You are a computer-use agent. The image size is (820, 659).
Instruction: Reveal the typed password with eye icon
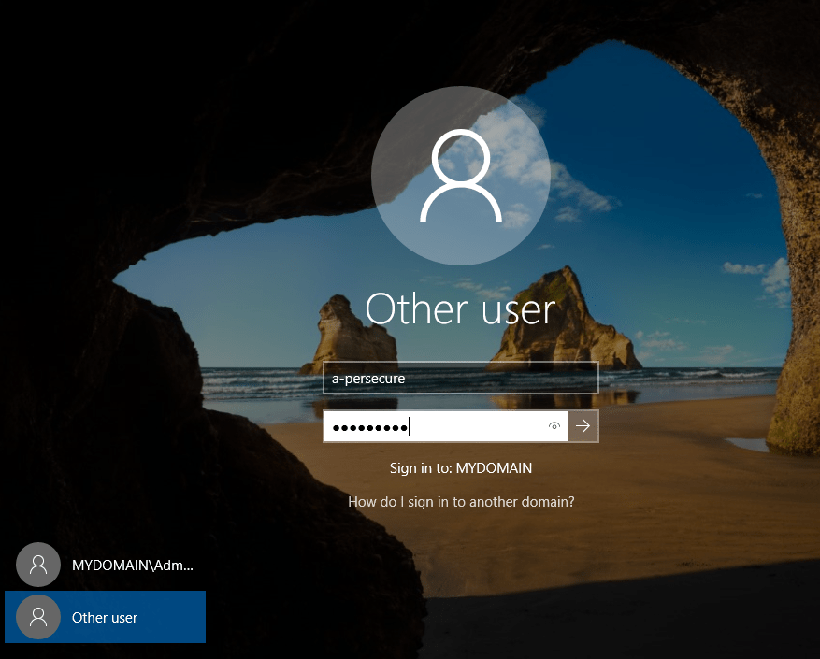tap(554, 426)
